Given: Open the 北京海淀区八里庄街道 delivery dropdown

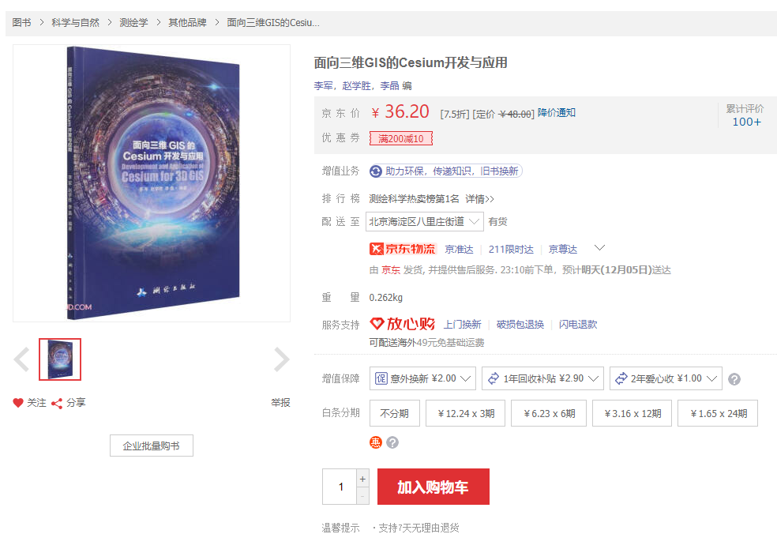Looking at the screenshot, I should click(x=425, y=222).
